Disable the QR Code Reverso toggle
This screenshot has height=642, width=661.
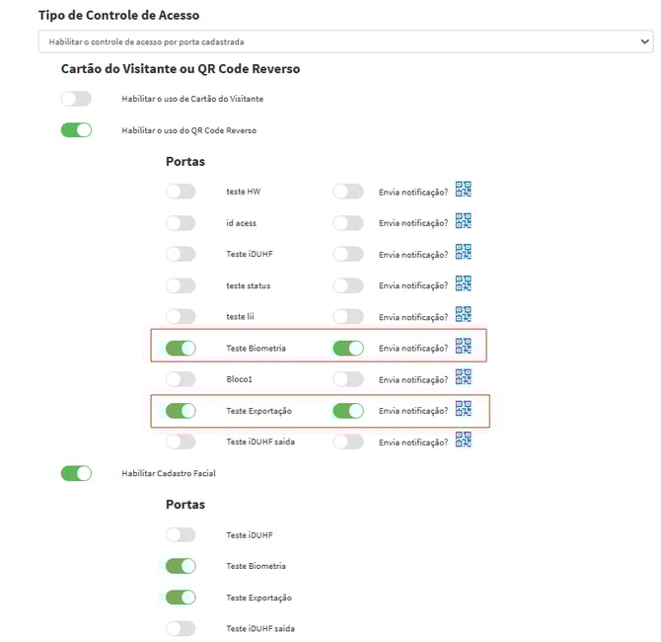click(76, 129)
